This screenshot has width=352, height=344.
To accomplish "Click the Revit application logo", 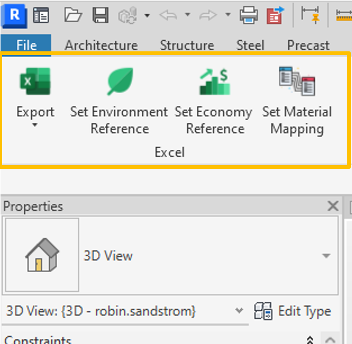I will click(14, 16).
